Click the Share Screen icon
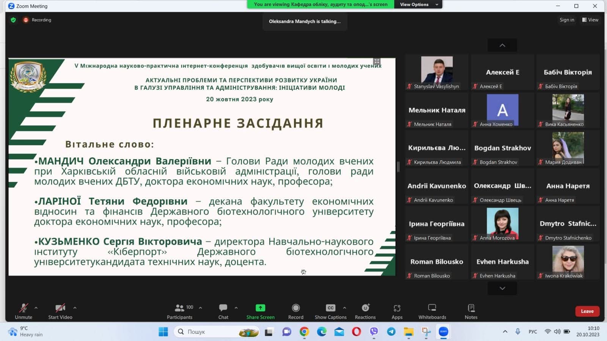This screenshot has height=341, width=607. click(260, 308)
